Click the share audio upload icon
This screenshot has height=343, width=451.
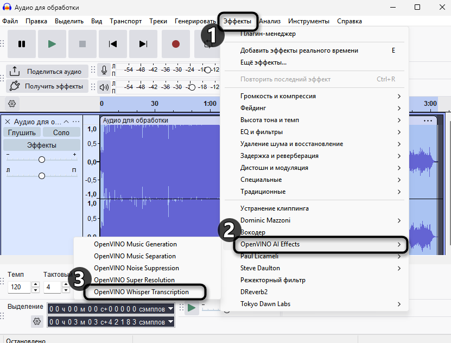coord(14,71)
